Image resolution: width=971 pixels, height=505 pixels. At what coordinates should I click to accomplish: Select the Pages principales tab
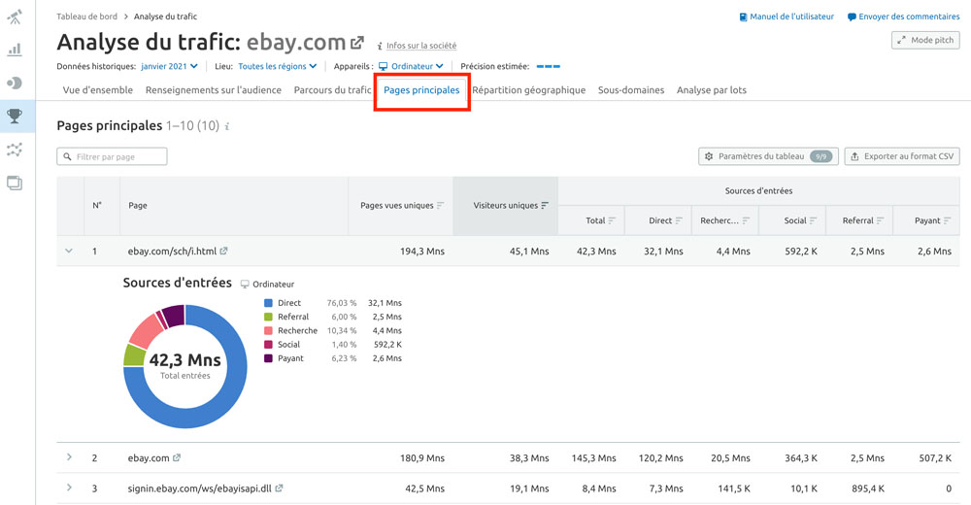click(421, 90)
